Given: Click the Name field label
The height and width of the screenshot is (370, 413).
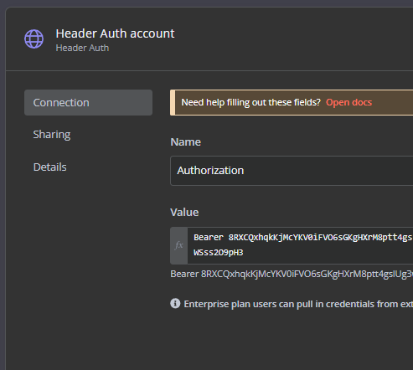Looking at the screenshot, I should click(186, 142).
